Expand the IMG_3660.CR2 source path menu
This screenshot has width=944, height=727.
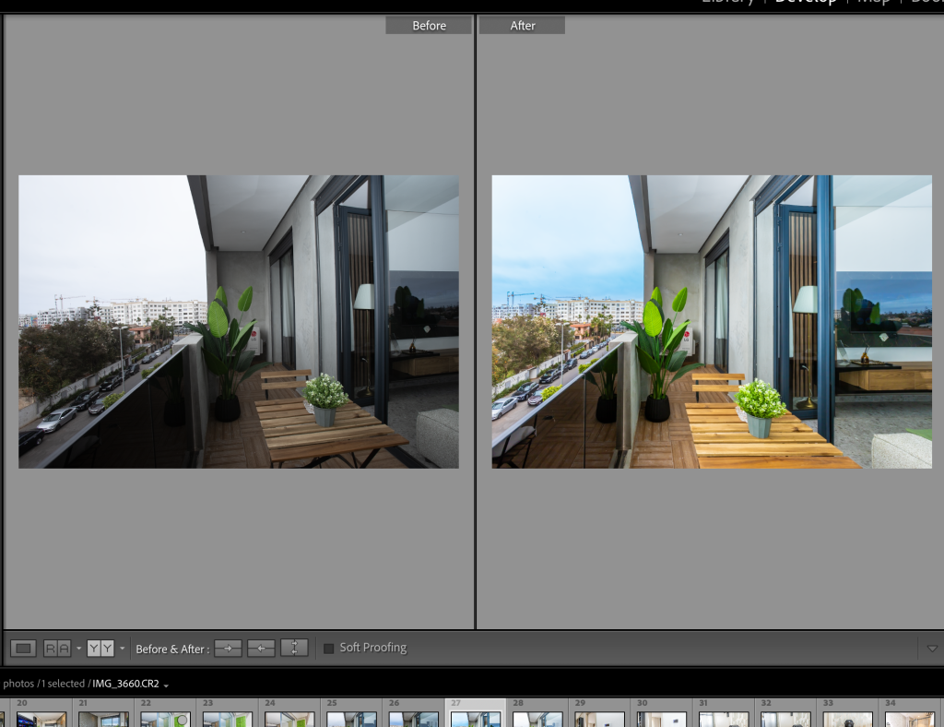coord(166,685)
